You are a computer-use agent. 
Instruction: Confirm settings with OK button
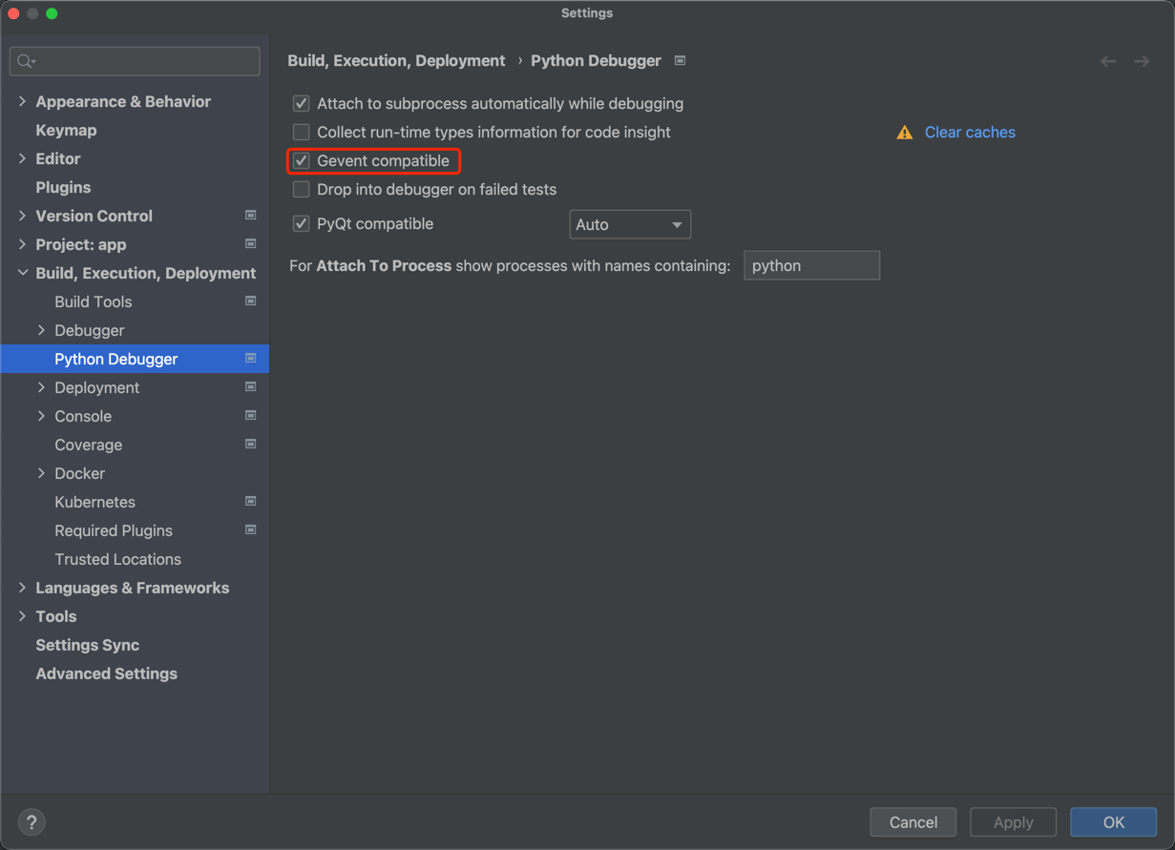1114,822
